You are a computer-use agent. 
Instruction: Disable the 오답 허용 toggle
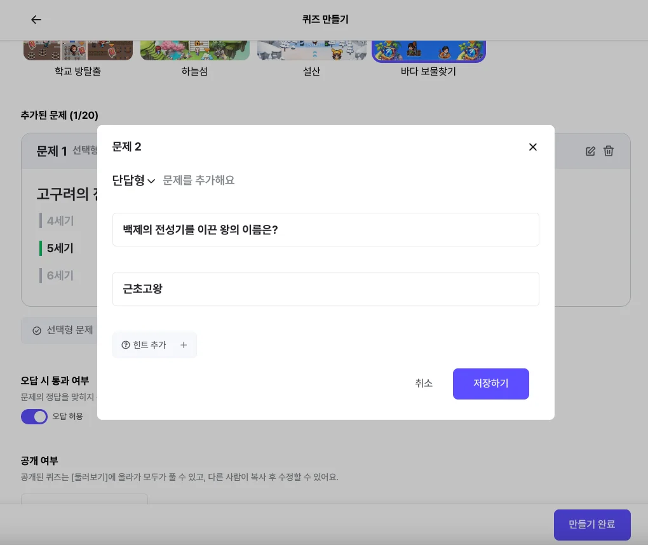click(34, 417)
